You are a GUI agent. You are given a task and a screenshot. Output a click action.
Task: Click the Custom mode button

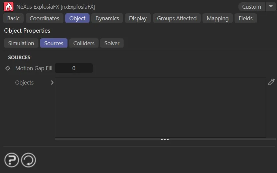pos(252,7)
